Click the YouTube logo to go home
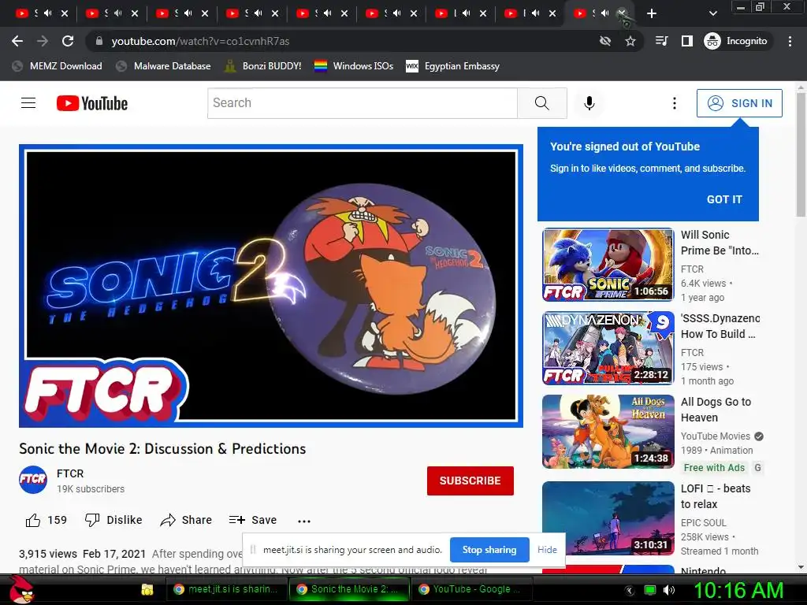This screenshot has width=807, height=605. coord(92,103)
